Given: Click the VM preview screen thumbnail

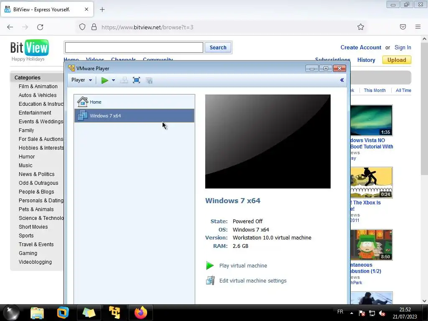Looking at the screenshot, I should point(268,141).
